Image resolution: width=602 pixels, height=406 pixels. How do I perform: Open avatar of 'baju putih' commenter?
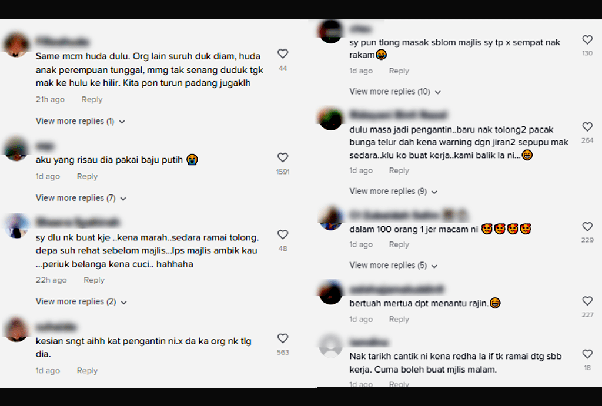(x=16, y=149)
